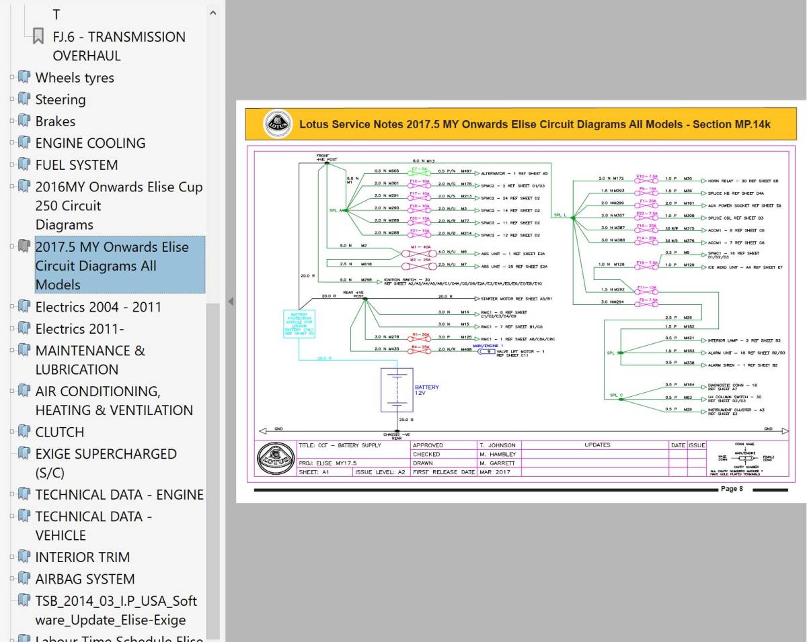Image resolution: width=807 pixels, height=642 pixels.
Task: Open TECHNICAL DATA - VEHICLE bookmark
Action: coord(93,526)
